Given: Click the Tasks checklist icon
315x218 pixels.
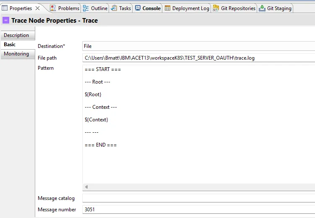Looking at the screenshot, I should point(114,8).
